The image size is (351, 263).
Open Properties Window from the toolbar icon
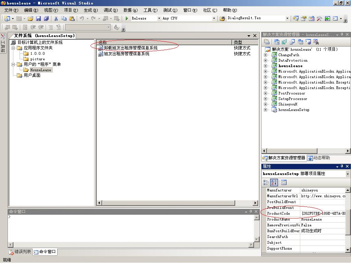tap(303, 18)
